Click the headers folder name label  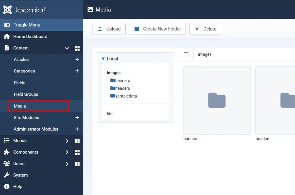click(263, 139)
